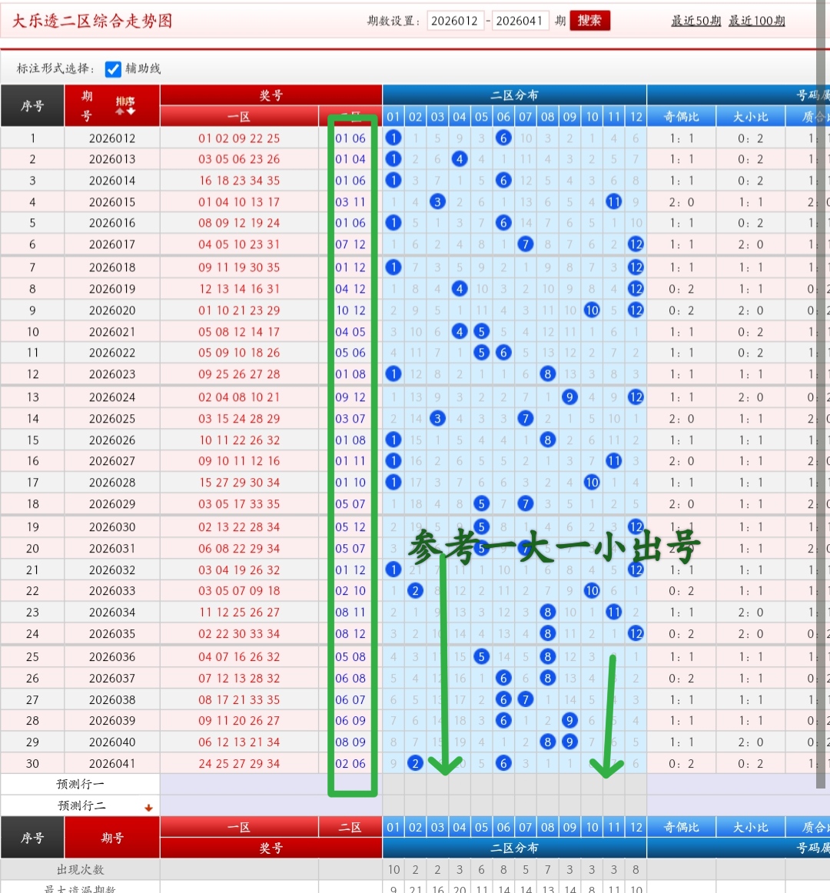Select blue ball 04 in row 2026013

(x=460, y=159)
